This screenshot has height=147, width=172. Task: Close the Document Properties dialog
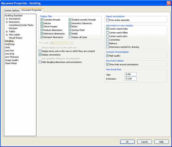(169, 3)
